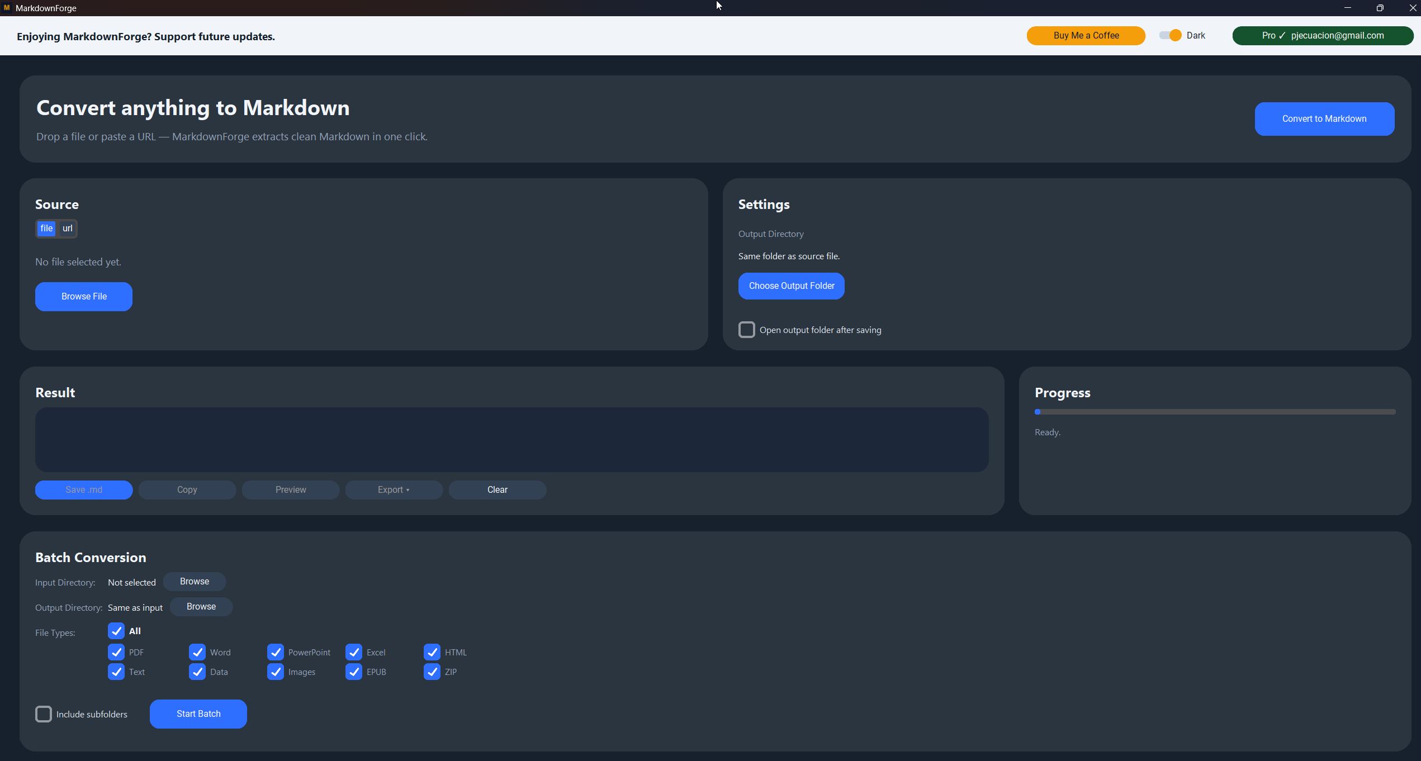Restore down the MarkdownForge window
Screen dimensions: 1421x761
[x=1380, y=8]
